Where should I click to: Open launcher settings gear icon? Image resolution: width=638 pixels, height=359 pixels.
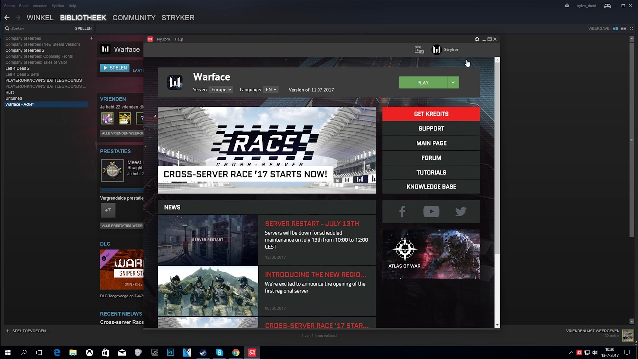pos(477,39)
